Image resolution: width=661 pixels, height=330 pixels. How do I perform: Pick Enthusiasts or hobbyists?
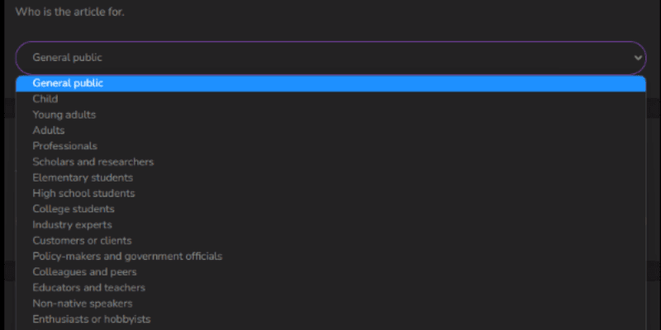pyautogui.click(x=330, y=319)
